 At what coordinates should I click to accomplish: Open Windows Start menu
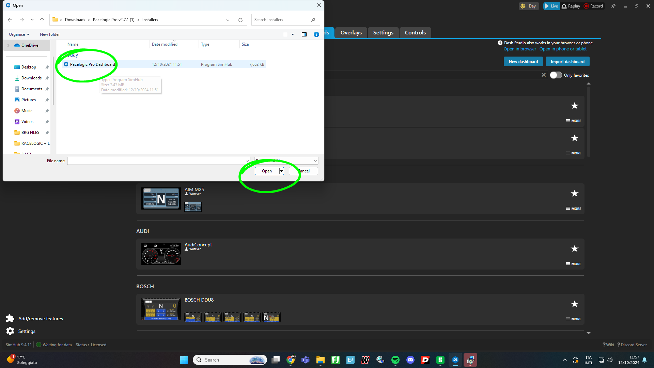click(x=184, y=360)
